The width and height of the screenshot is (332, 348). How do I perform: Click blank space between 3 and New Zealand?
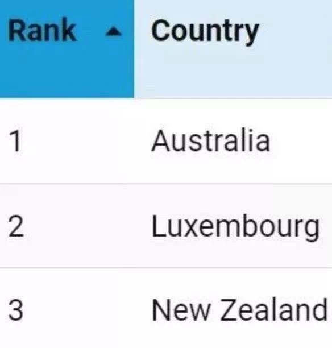click(88, 309)
